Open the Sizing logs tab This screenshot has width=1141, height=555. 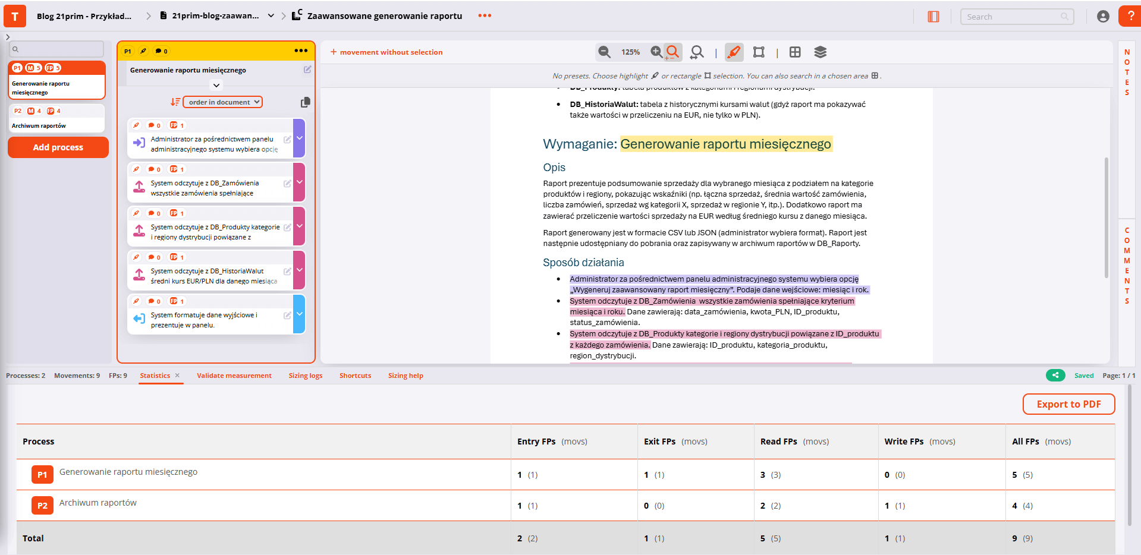[305, 376]
